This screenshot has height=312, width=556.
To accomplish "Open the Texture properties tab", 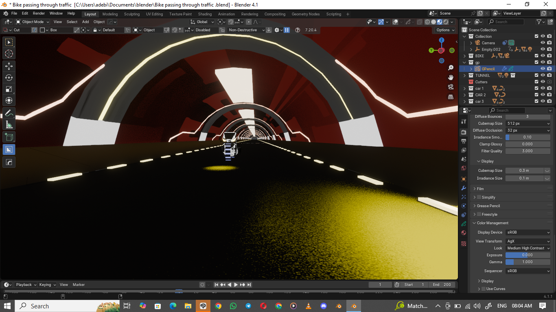I will click(x=464, y=244).
